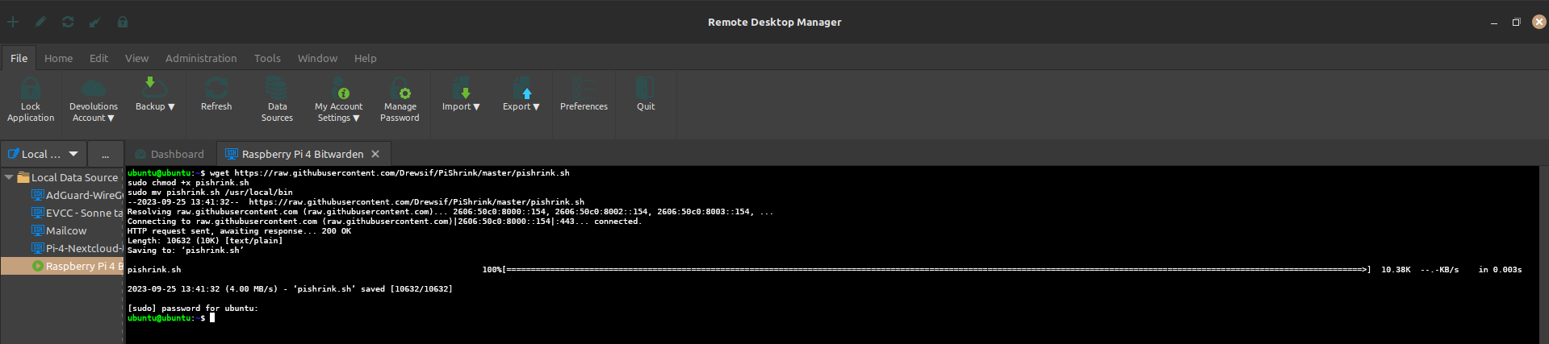1549x344 pixels.
Task: Collapse the Local Data Source tree node
Action: [9, 177]
